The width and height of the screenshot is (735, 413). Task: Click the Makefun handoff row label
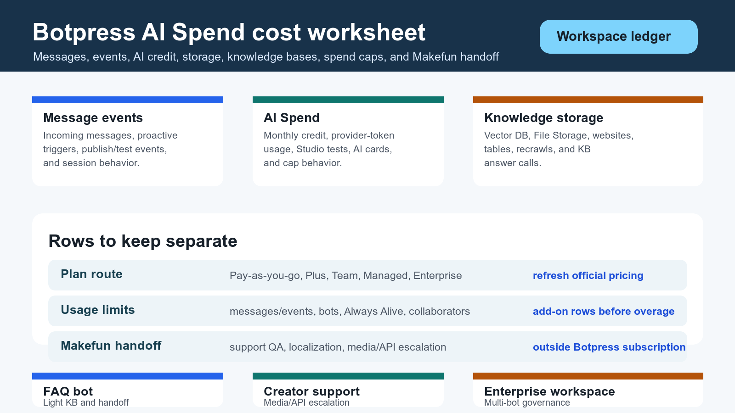click(111, 346)
